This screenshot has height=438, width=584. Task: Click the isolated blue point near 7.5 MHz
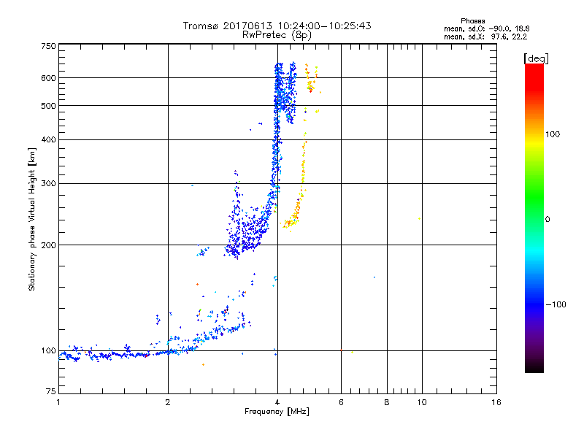(x=374, y=277)
